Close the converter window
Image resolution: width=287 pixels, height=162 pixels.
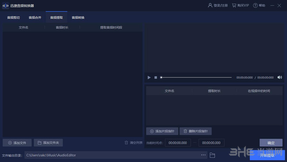pyautogui.click(x=279, y=5)
